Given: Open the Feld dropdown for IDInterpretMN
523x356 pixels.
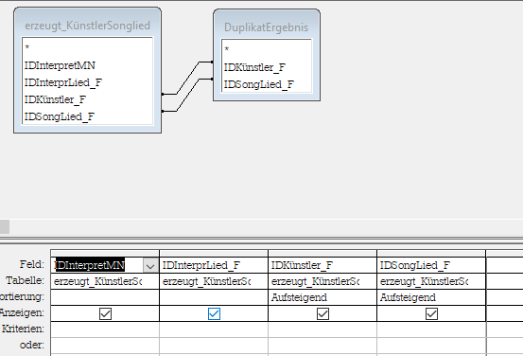Looking at the screenshot, I should tap(150, 266).
